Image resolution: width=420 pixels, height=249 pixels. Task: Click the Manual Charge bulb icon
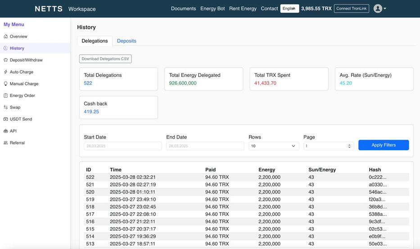[x=5, y=84]
